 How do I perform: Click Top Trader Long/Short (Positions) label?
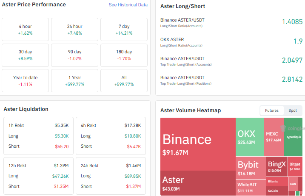pos(186,83)
